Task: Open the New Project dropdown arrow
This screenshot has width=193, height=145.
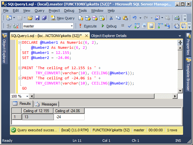Action: 14,18
